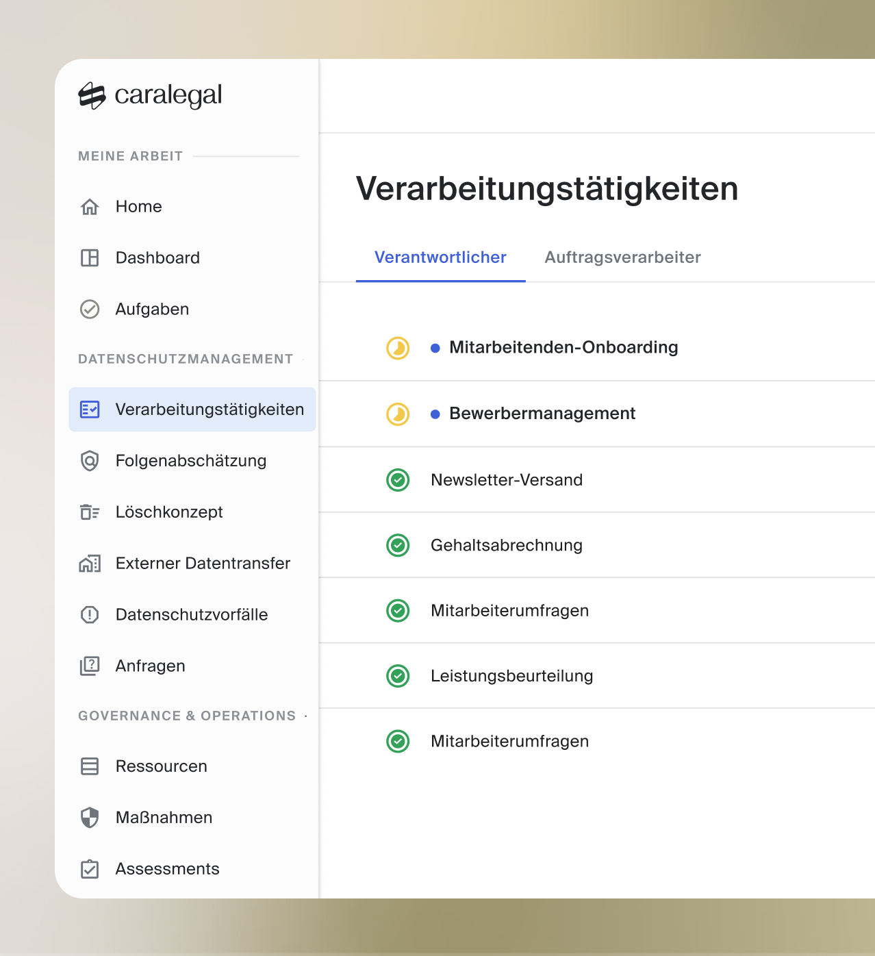Image resolution: width=875 pixels, height=956 pixels.
Task: Click the Ressourcen table icon
Action: coord(90,766)
